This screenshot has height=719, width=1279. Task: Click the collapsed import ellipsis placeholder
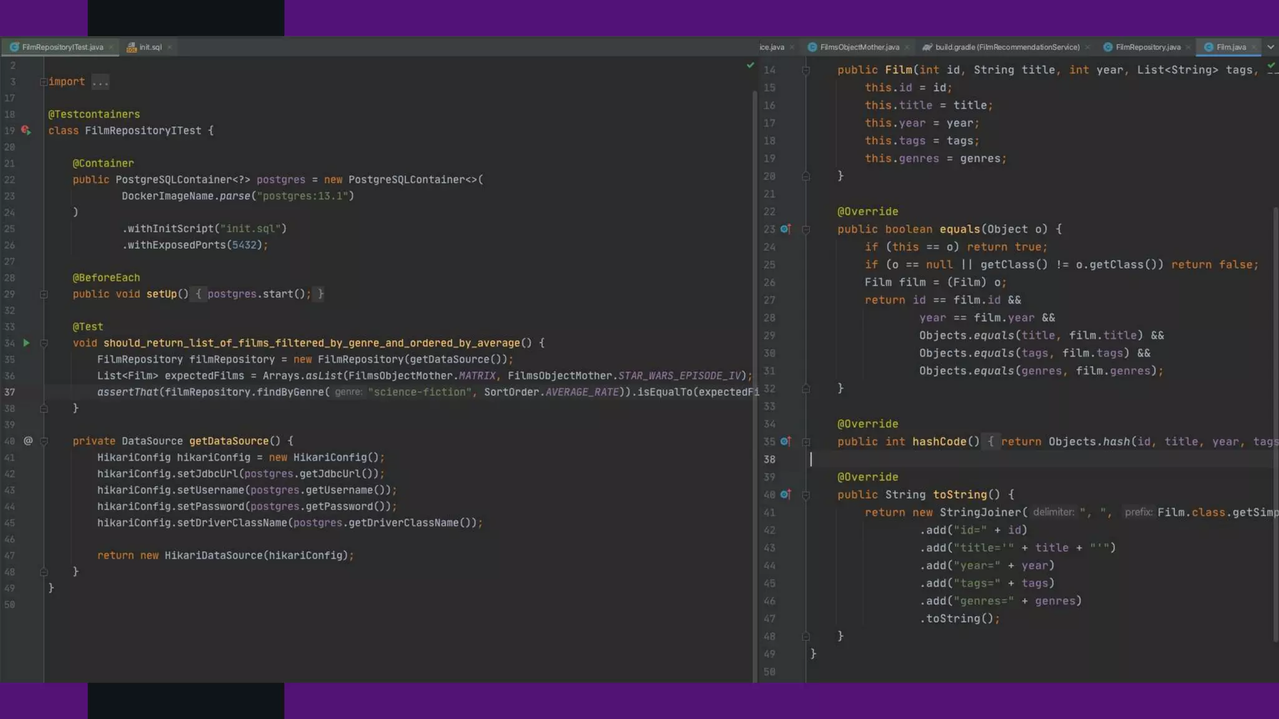click(x=100, y=82)
